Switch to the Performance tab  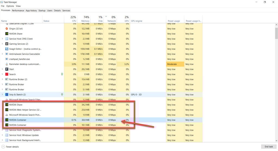(x=18, y=11)
